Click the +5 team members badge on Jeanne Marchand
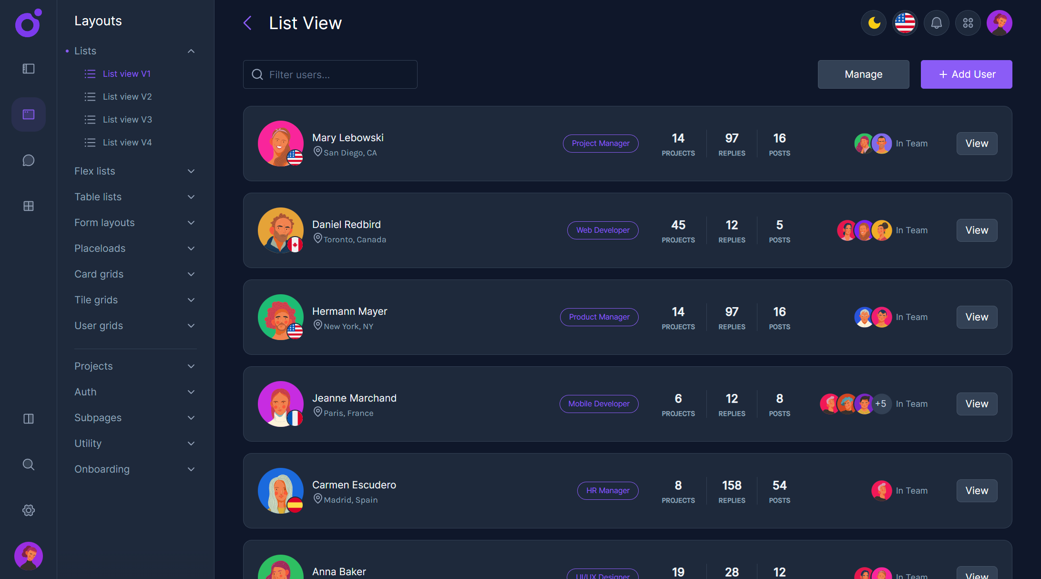Screen dimensions: 1041x579 click(x=881, y=403)
